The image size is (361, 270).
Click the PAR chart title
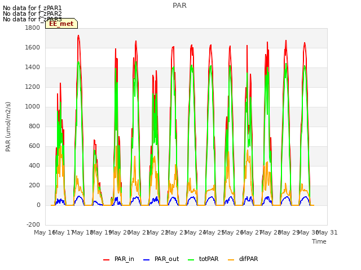coord(179,6)
